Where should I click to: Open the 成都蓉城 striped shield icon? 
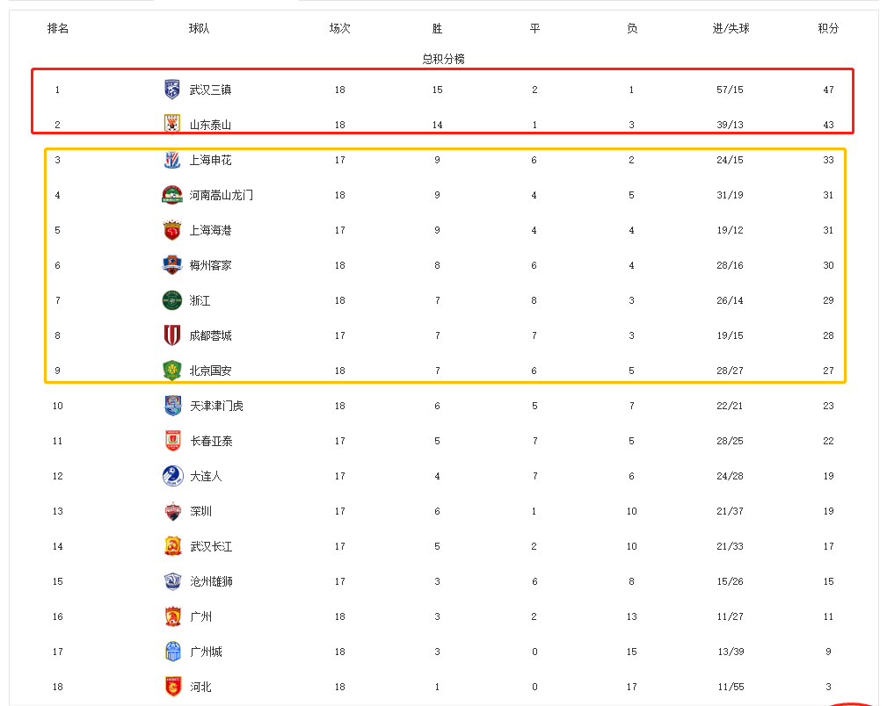[x=172, y=335]
